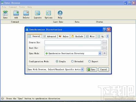Expand the Sync Mode dropdown
Image resolution: width=136 pixels, height=102 pixels.
pyautogui.click(x=100, y=53)
